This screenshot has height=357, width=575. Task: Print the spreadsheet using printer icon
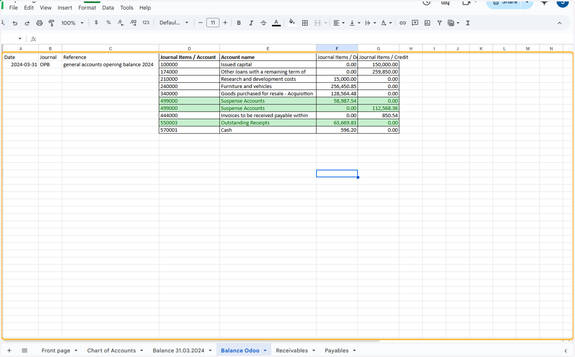pos(39,23)
